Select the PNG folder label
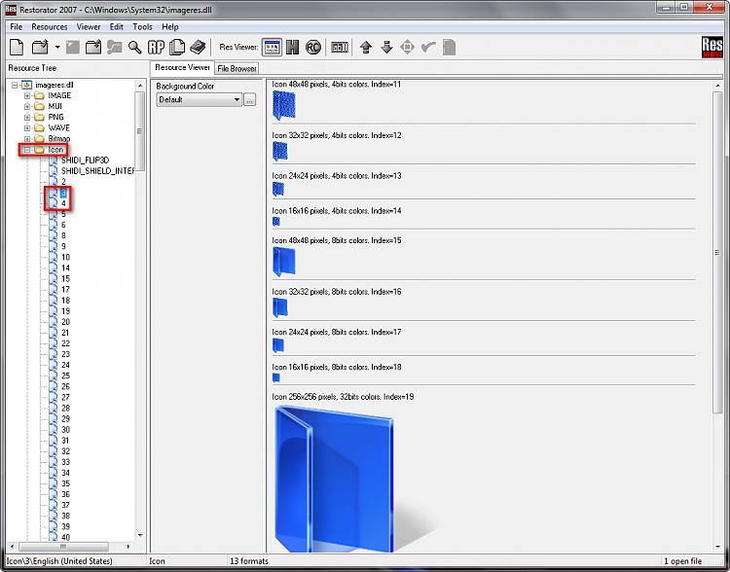 point(55,118)
